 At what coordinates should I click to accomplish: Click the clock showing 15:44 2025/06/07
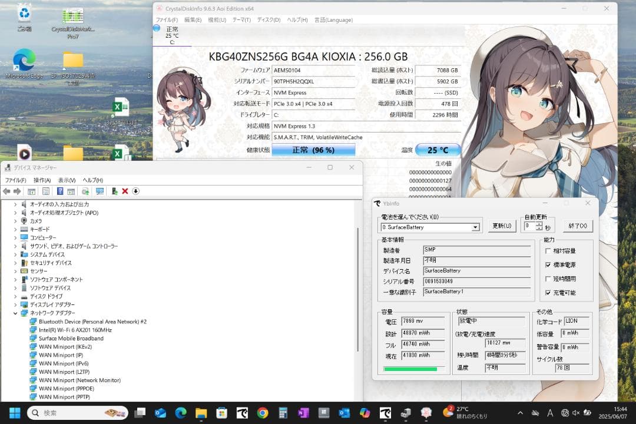coord(612,413)
